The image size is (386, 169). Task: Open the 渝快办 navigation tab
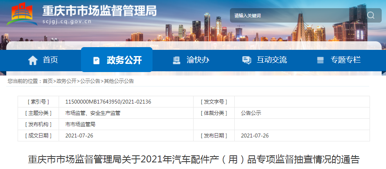click(191, 60)
